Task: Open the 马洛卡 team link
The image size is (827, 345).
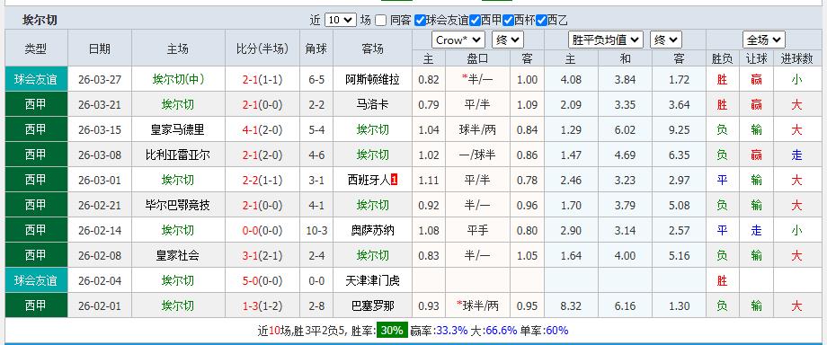Action: [x=372, y=104]
